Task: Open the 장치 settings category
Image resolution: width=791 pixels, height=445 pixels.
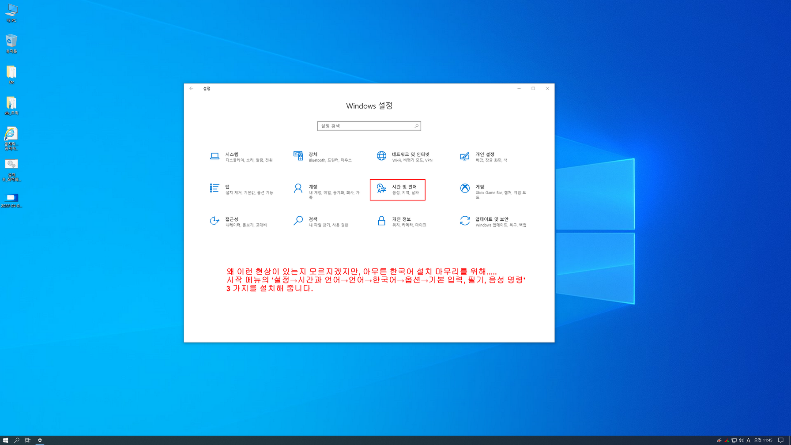Action: point(323,157)
